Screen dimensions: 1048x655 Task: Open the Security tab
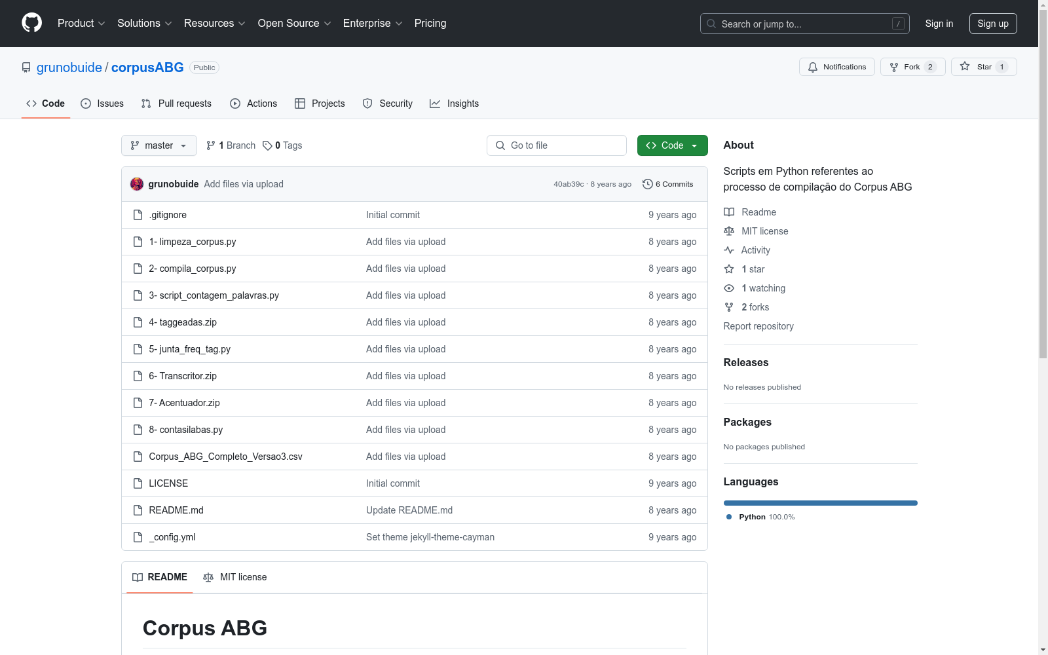tap(388, 103)
